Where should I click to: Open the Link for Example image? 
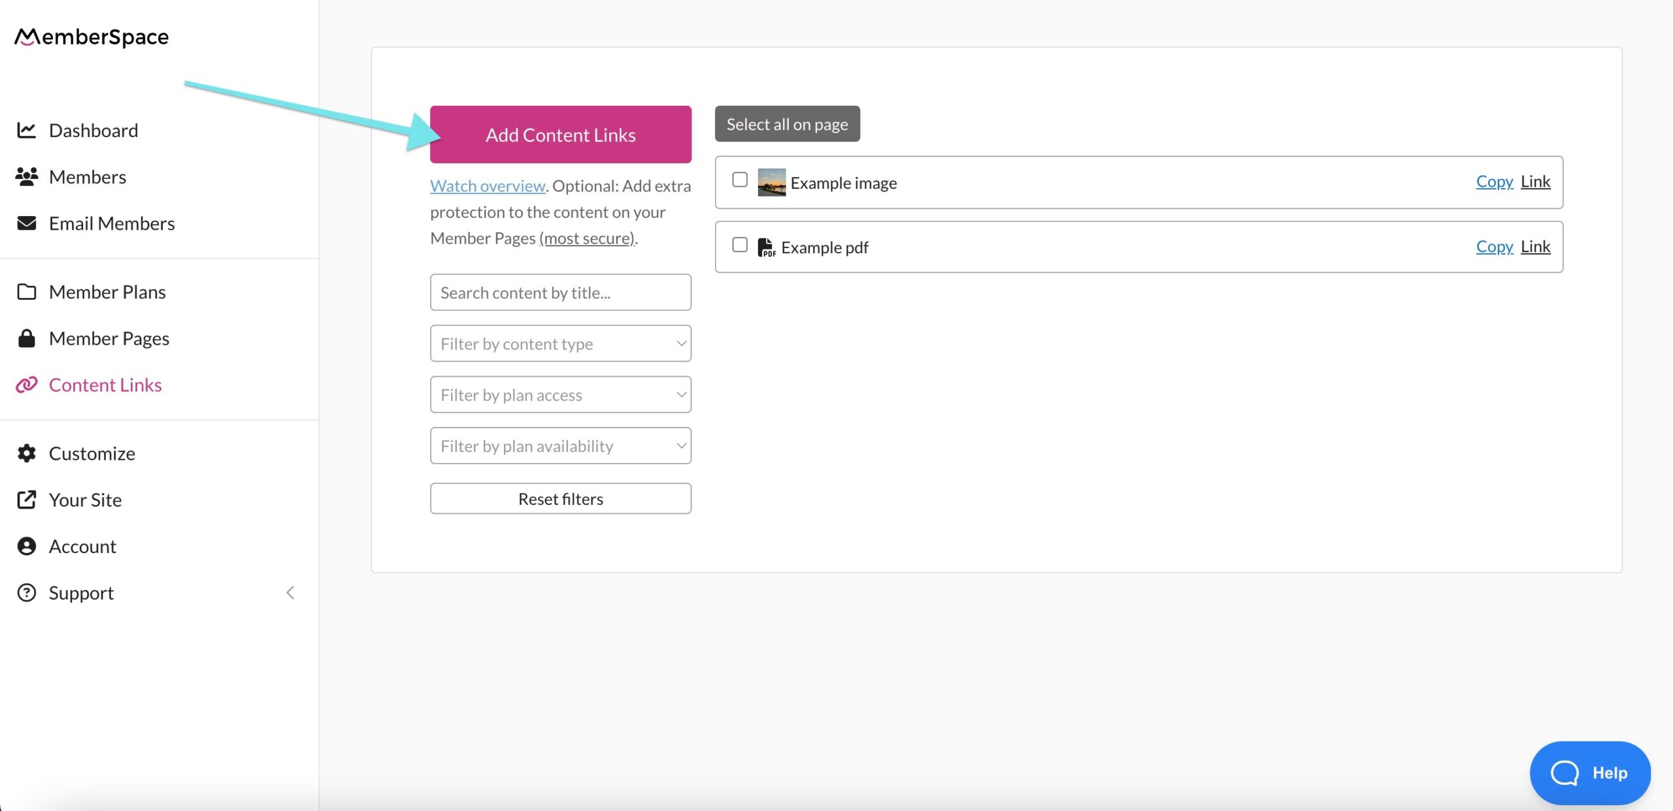tap(1535, 182)
